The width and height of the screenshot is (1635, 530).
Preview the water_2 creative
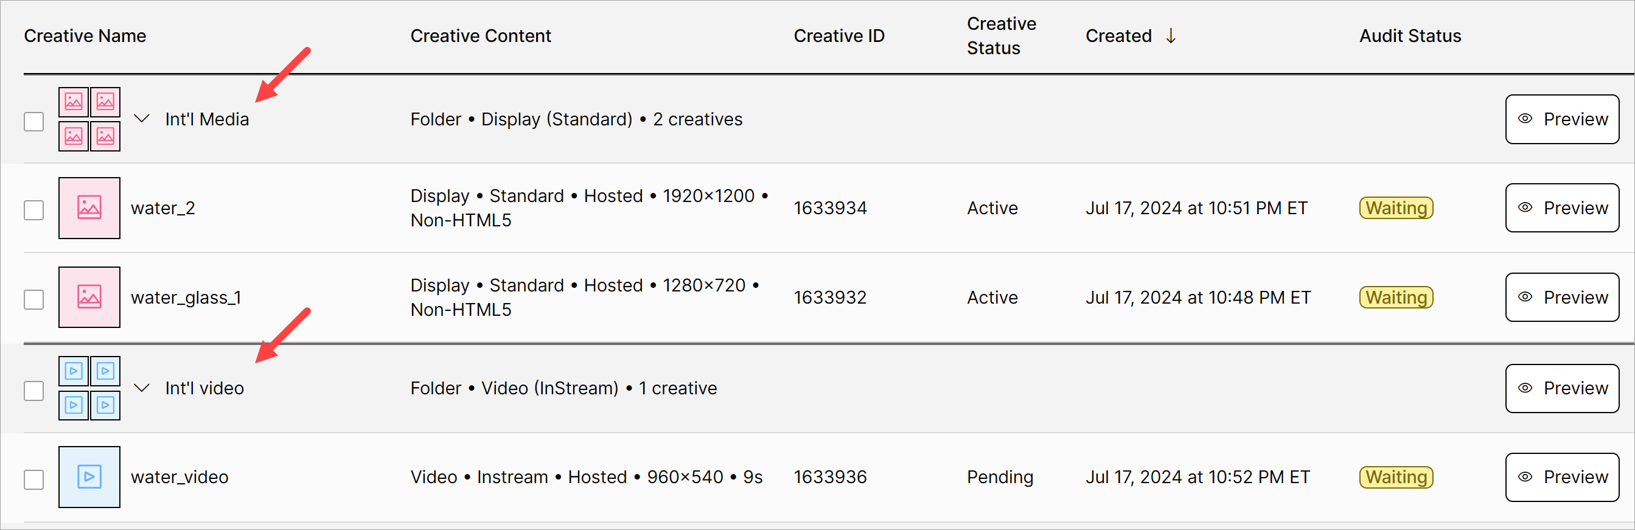(x=1562, y=208)
